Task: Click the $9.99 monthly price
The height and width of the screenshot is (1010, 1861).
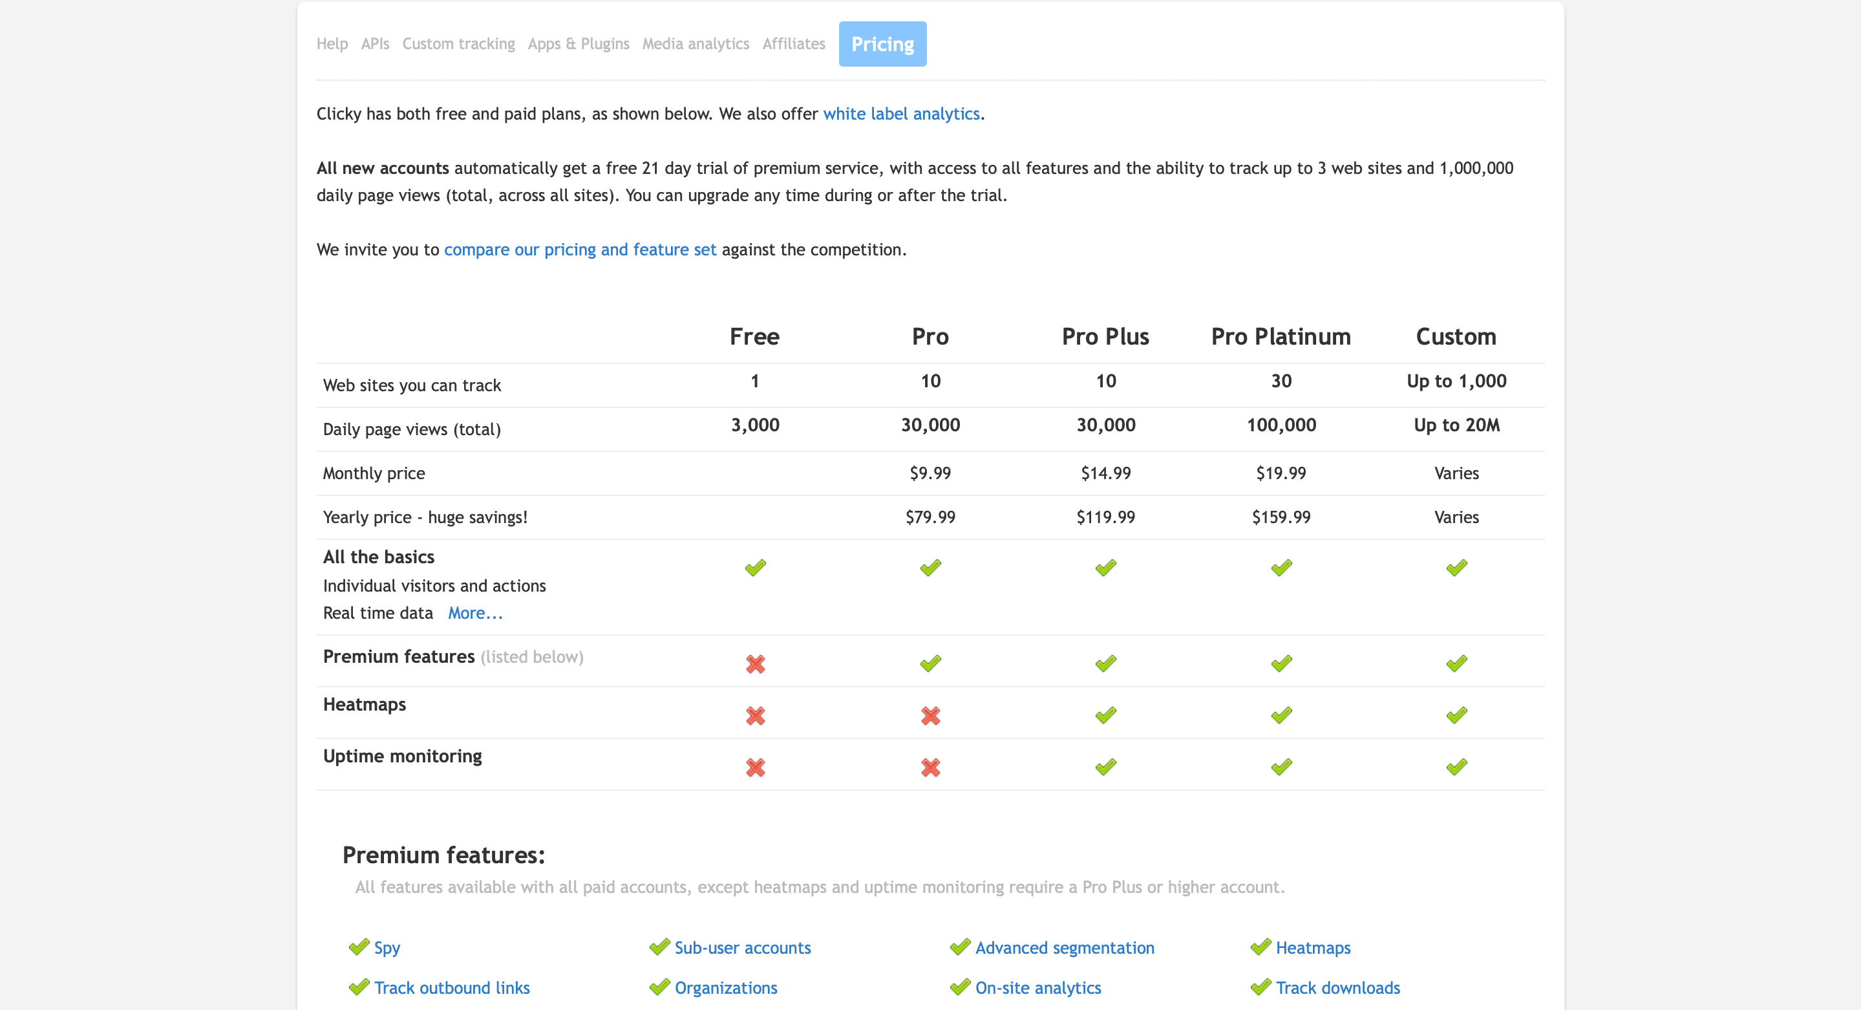Action: coord(930,473)
